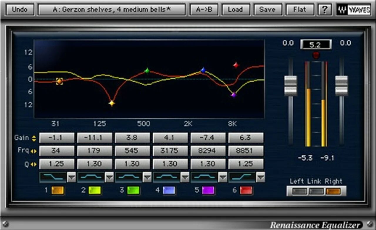Select the purple band 5 node
The width and height of the screenshot is (376, 230).
(x=234, y=94)
